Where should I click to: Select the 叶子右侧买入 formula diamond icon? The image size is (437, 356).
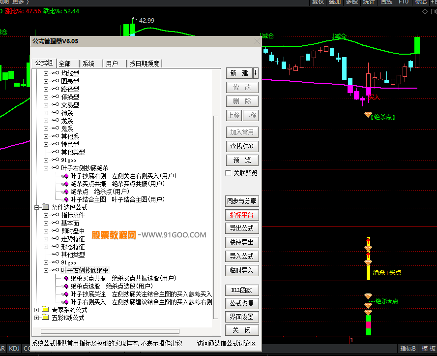click(66, 302)
